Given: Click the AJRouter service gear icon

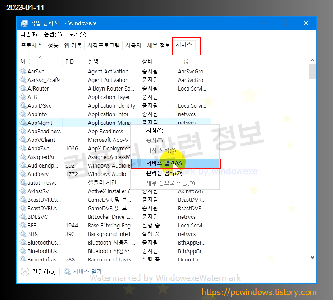Looking at the screenshot, I should [23, 88].
